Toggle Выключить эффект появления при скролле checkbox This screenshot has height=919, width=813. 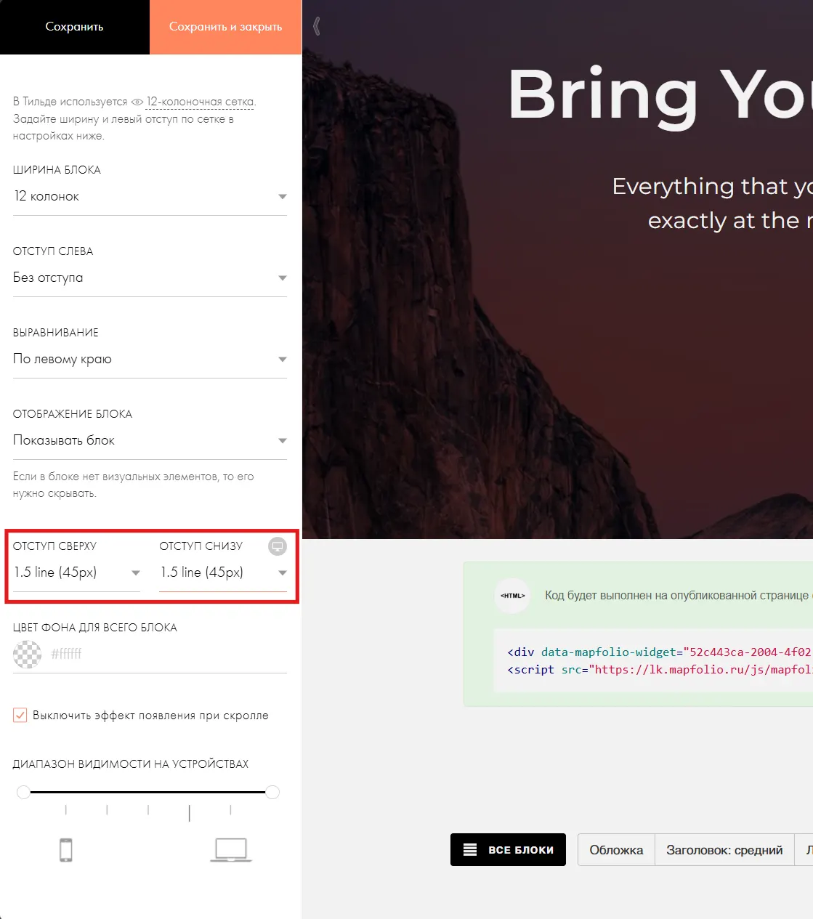20,715
